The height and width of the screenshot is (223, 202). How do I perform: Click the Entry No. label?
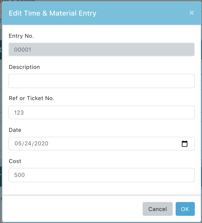pos(21,36)
